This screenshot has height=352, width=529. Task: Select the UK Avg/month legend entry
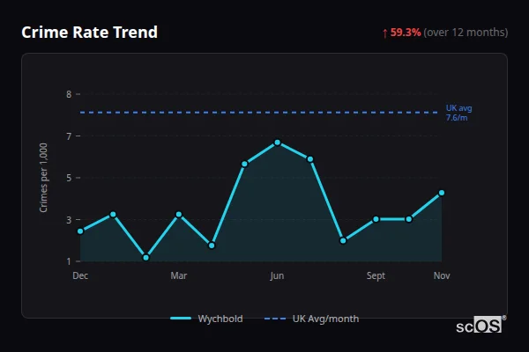click(x=311, y=319)
